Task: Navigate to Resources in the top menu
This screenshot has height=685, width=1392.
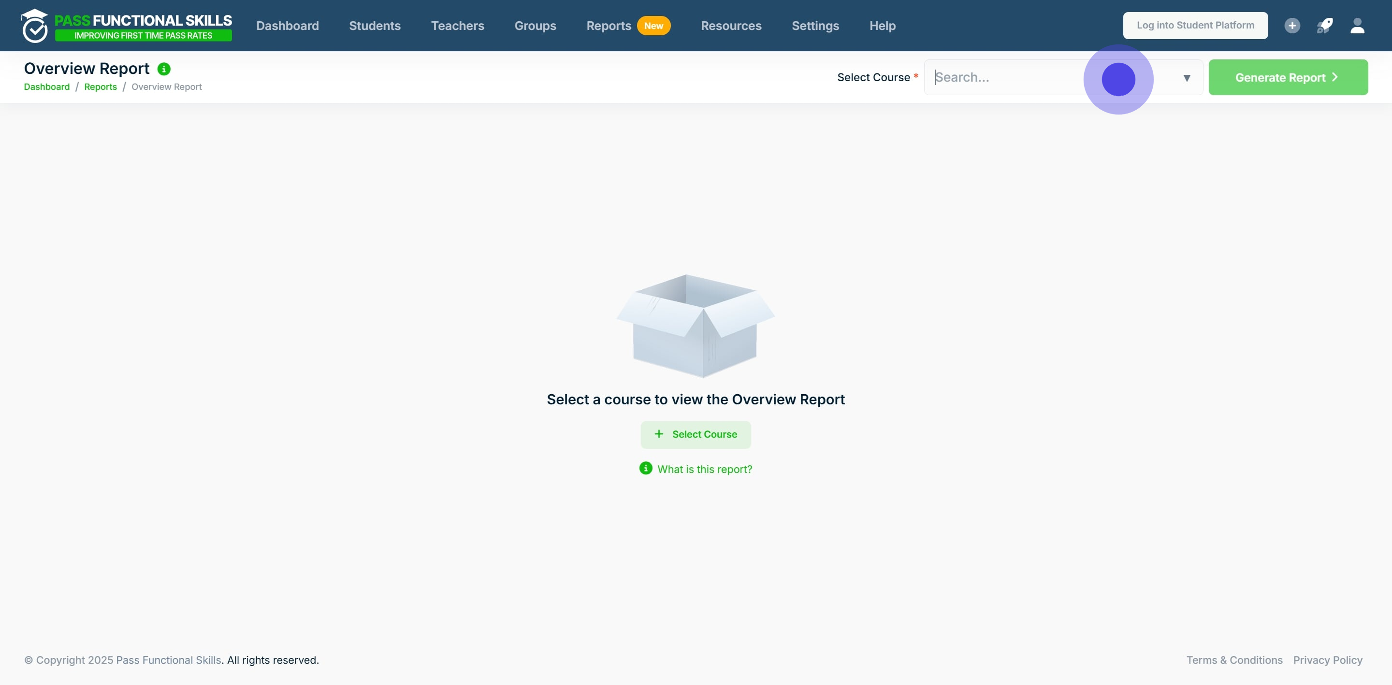Action: pyautogui.click(x=731, y=26)
